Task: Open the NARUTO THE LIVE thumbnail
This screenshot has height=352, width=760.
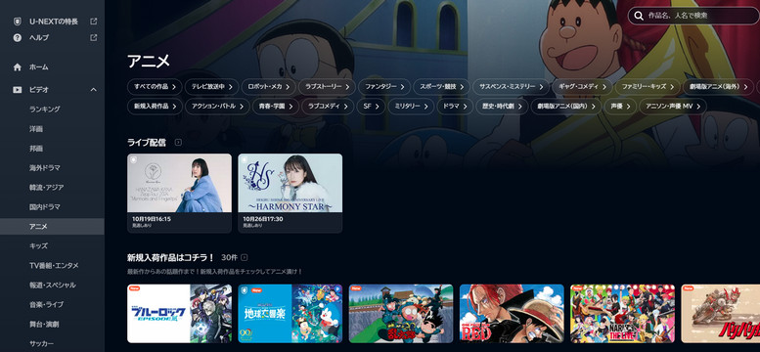Action: (x=622, y=314)
